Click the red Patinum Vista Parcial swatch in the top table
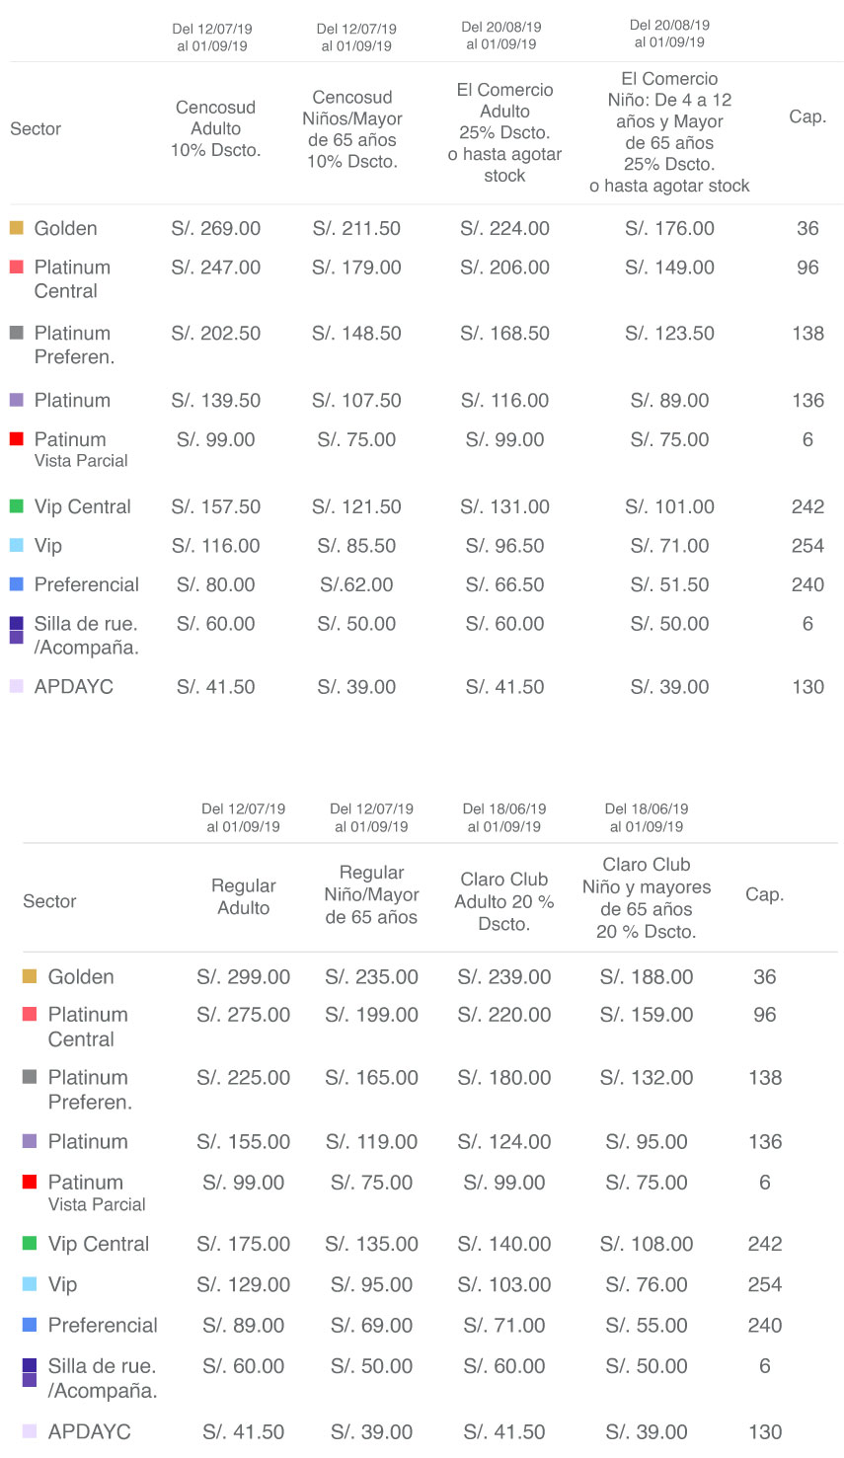 (16, 439)
